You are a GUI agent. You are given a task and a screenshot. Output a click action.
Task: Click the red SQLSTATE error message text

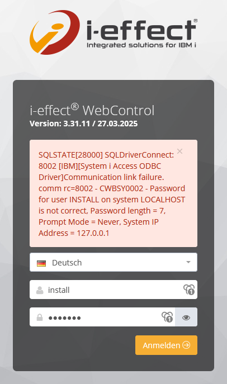coord(112,194)
